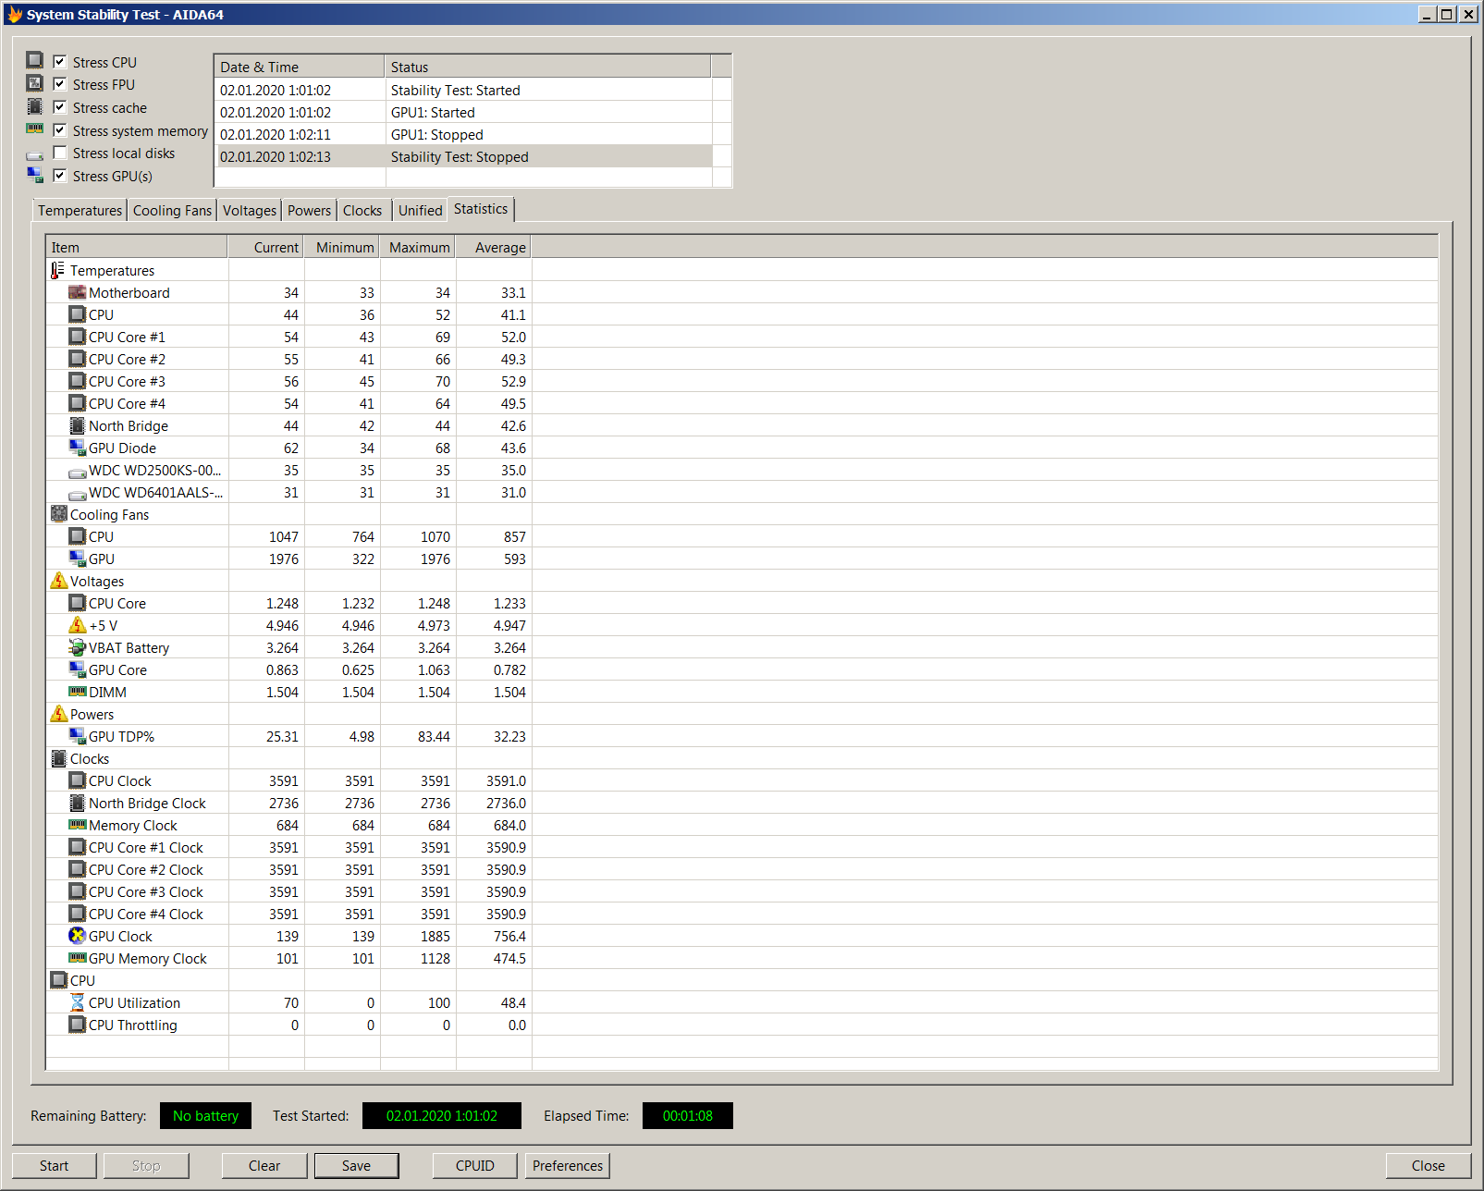Click the Cooling Fans group icon
1484x1191 pixels.
(x=58, y=514)
